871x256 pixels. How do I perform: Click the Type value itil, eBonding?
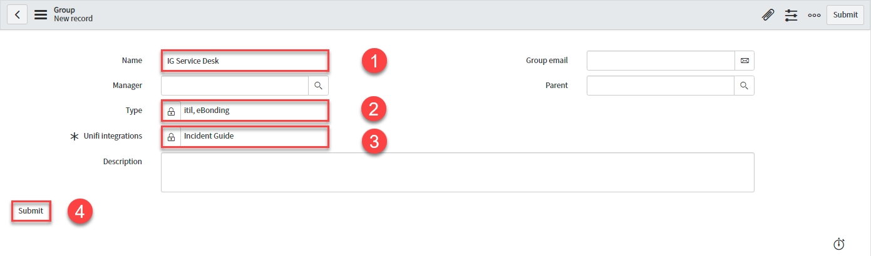pyautogui.click(x=207, y=111)
